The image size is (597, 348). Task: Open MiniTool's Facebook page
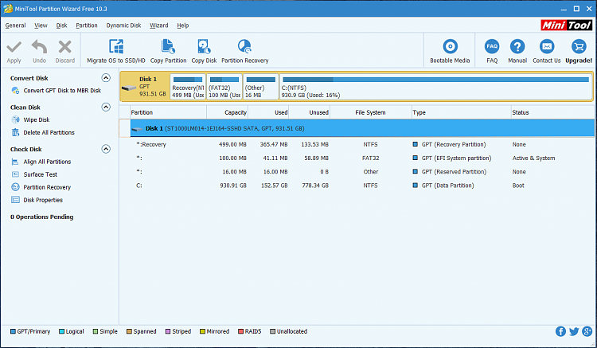[x=560, y=331]
